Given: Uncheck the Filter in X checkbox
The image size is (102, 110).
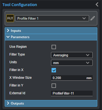Looking at the screenshot, I should tap(54, 70).
